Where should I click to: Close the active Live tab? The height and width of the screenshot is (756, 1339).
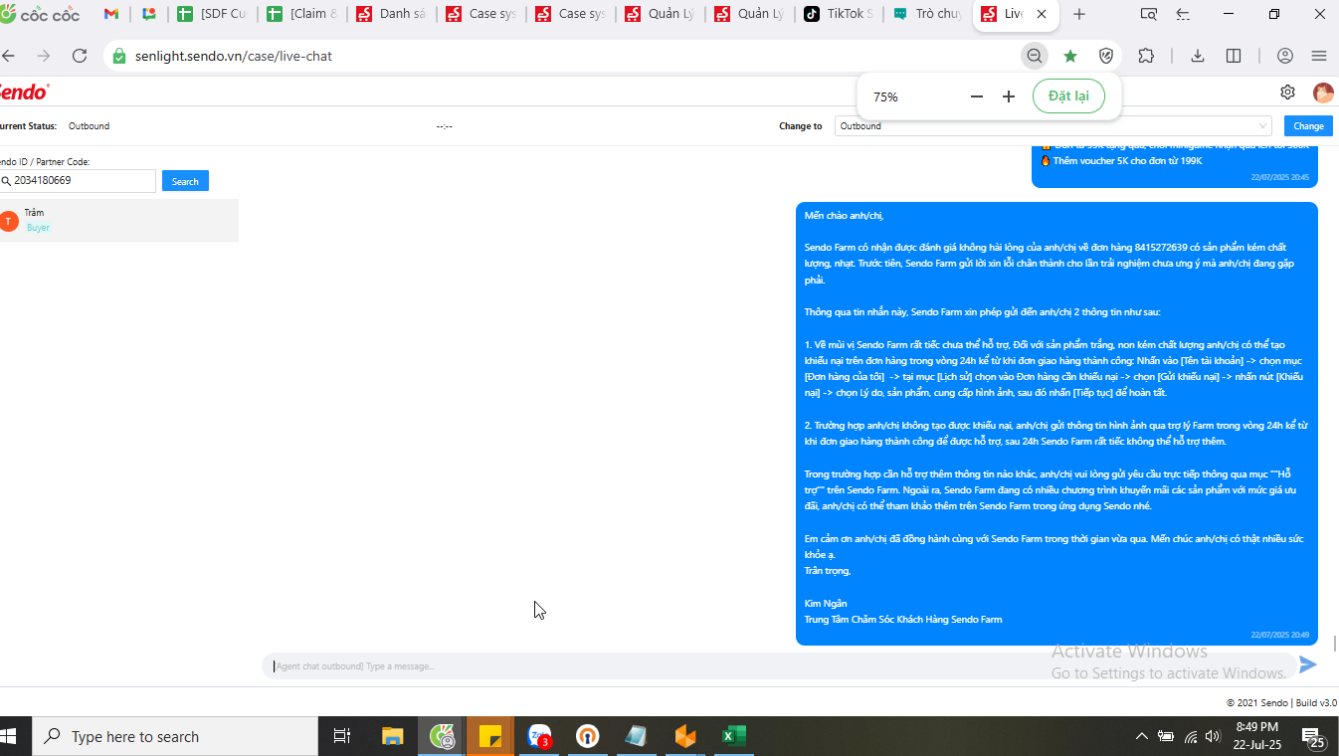pyautogui.click(x=1042, y=14)
